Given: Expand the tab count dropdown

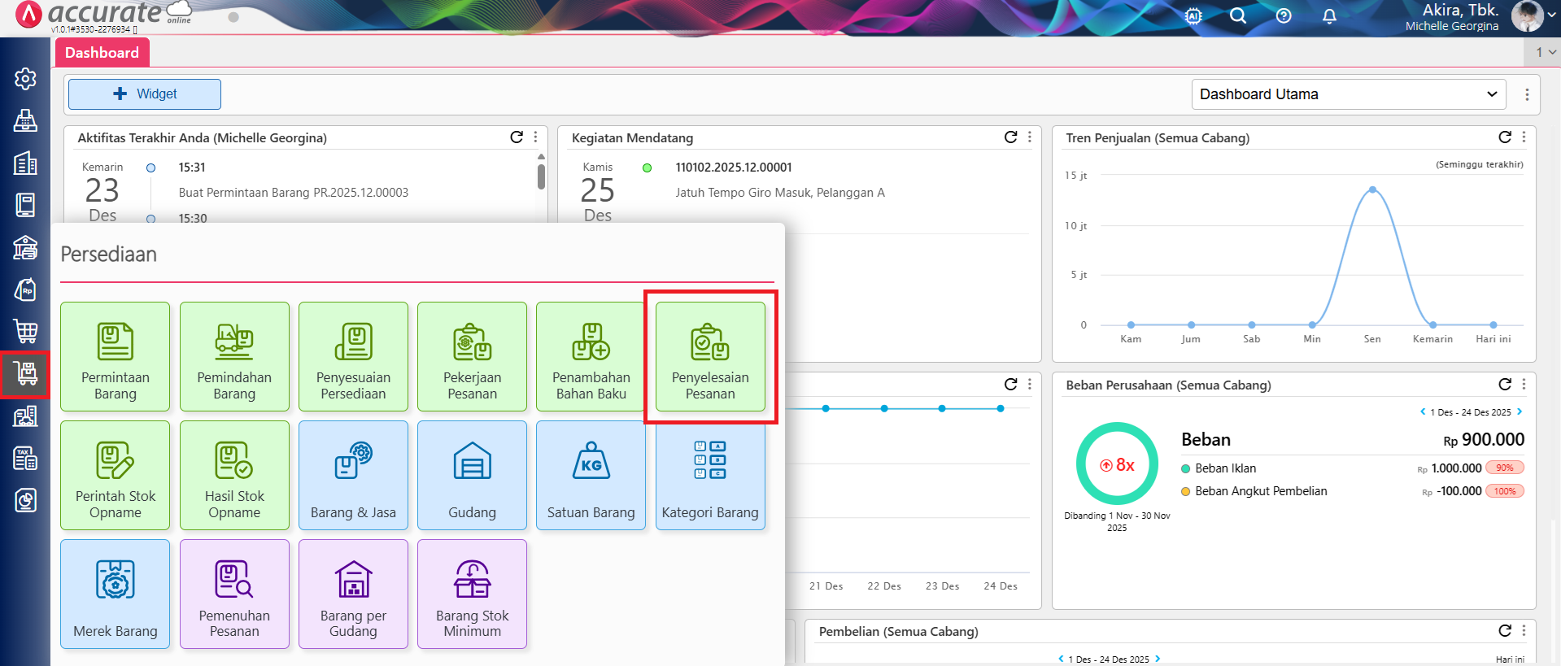Looking at the screenshot, I should point(1545,53).
